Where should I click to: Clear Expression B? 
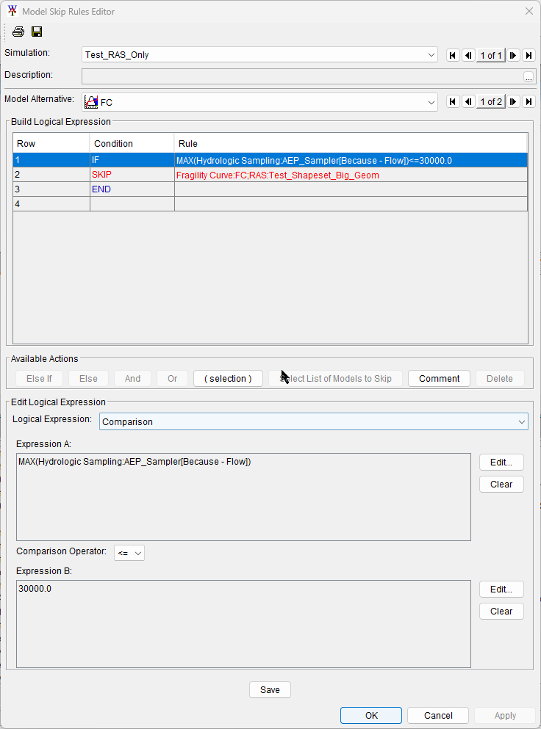click(x=501, y=611)
